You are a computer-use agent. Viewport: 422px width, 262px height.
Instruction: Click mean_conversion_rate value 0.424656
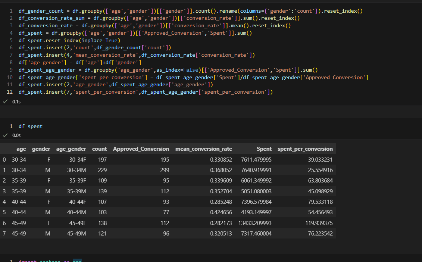click(221, 212)
